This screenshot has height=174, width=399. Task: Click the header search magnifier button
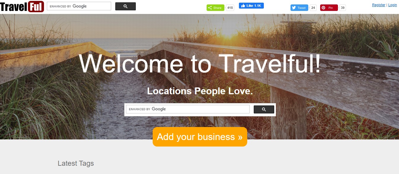[125, 6]
